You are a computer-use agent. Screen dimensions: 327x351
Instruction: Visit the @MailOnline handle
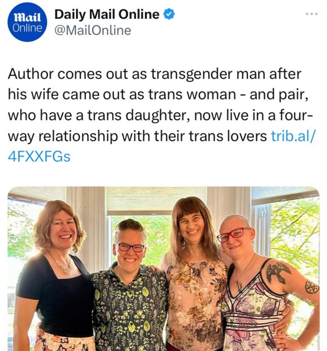point(93,30)
